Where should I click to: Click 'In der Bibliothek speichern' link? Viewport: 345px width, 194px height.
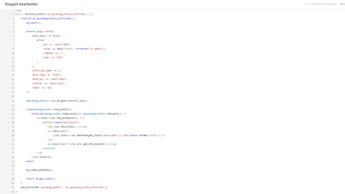coord(323,4)
